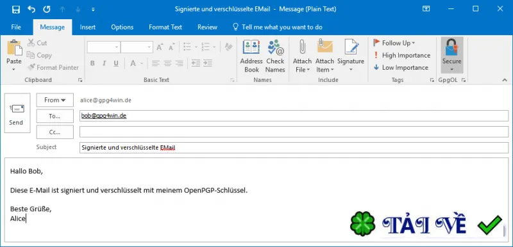Image resolution: width=513 pixels, height=247 pixels.
Task: Click the Save icon in the title bar
Action: [x=16, y=9]
